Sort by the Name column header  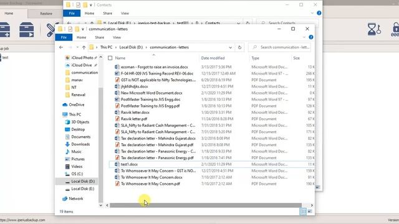tap(120, 58)
